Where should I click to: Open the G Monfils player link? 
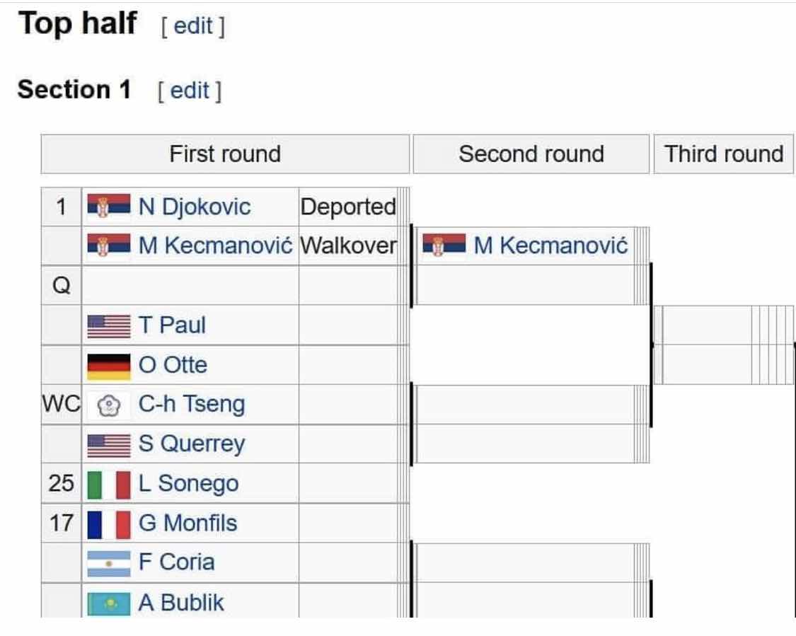coord(188,523)
